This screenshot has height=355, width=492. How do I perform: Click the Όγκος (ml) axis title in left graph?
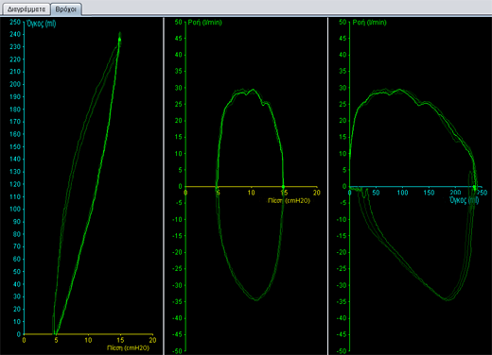(x=42, y=24)
